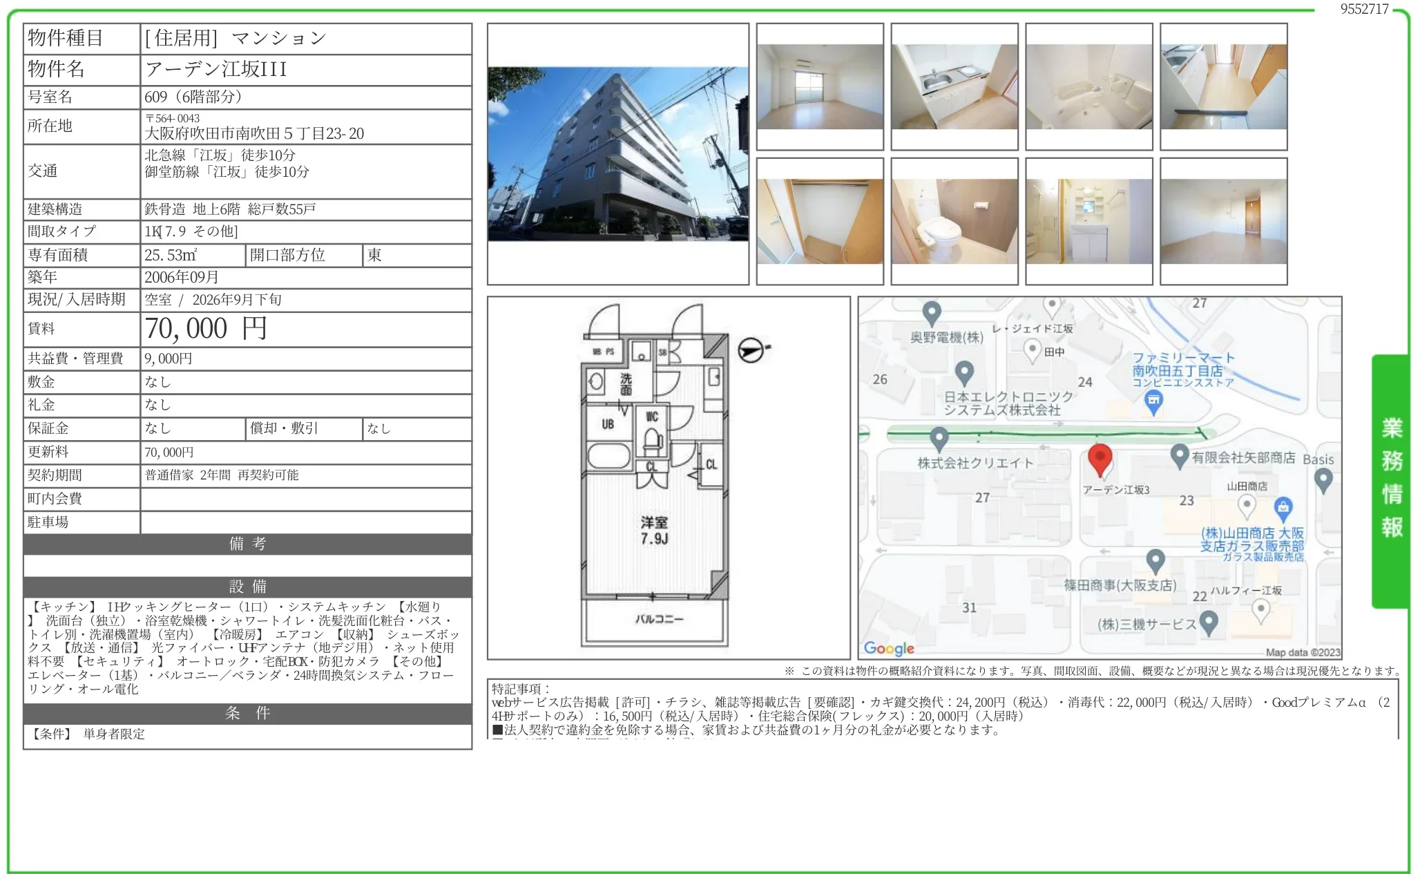Select the 篠田商事 map pin
The height and width of the screenshot is (874, 1420).
pyautogui.click(x=1155, y=561)
